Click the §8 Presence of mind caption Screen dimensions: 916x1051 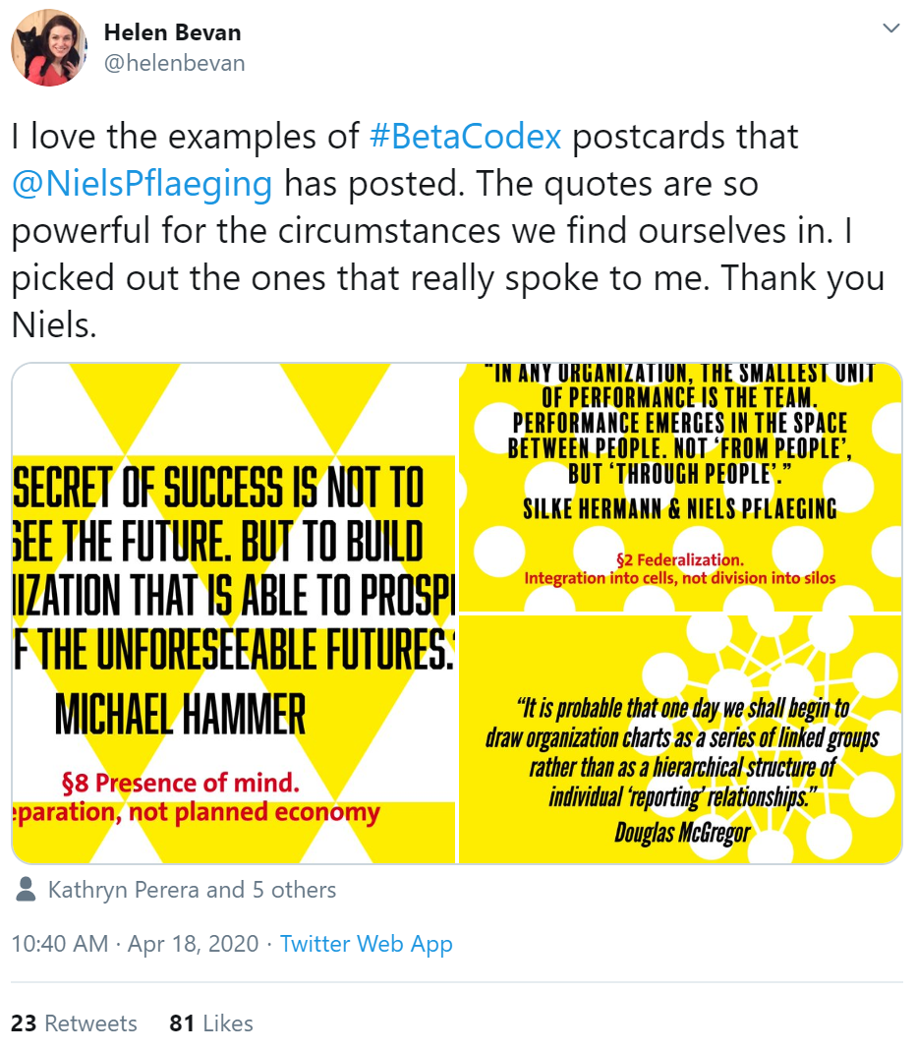pos(181,783)
